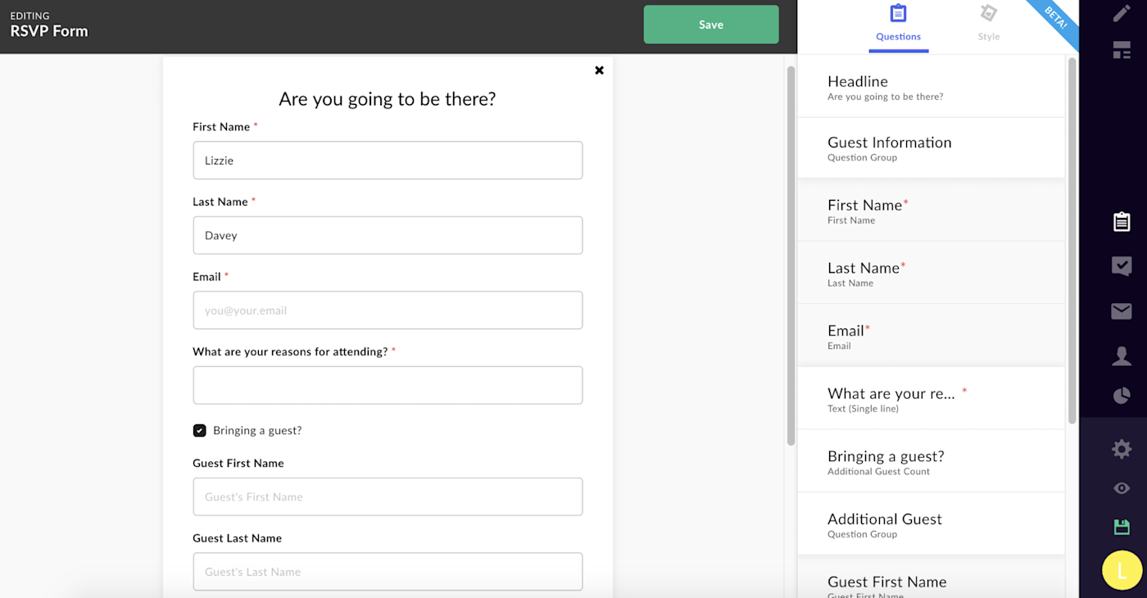Click the green Save button
This screenshot has height=598, width=1147.
pyautogui.click(x=710, y=25)
